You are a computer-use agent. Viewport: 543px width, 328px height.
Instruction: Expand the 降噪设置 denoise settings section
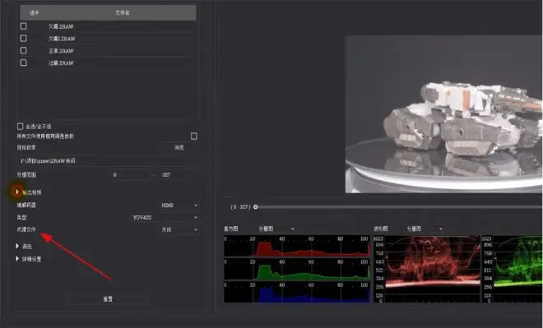17,258
